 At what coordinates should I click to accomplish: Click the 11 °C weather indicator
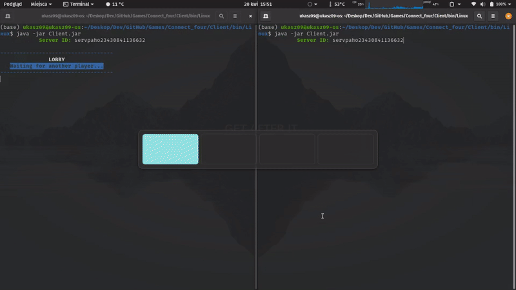pyautogui.click(x=115, y=5)
